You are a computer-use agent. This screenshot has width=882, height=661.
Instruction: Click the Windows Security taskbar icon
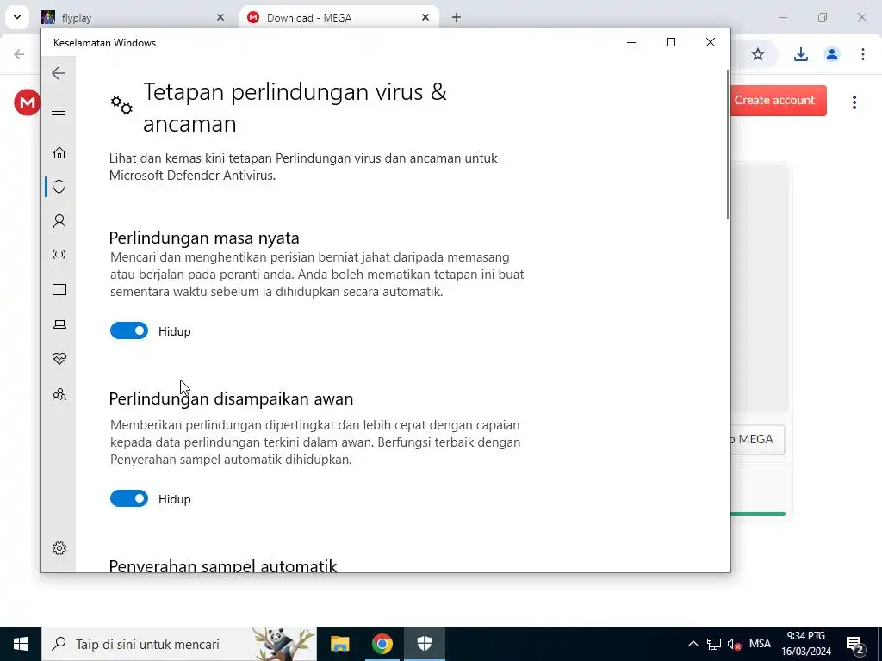tap(425, 644)
